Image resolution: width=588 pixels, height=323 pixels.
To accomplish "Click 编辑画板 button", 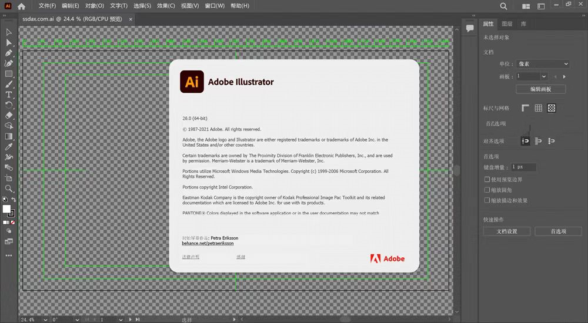I will [x=541, y=89].
